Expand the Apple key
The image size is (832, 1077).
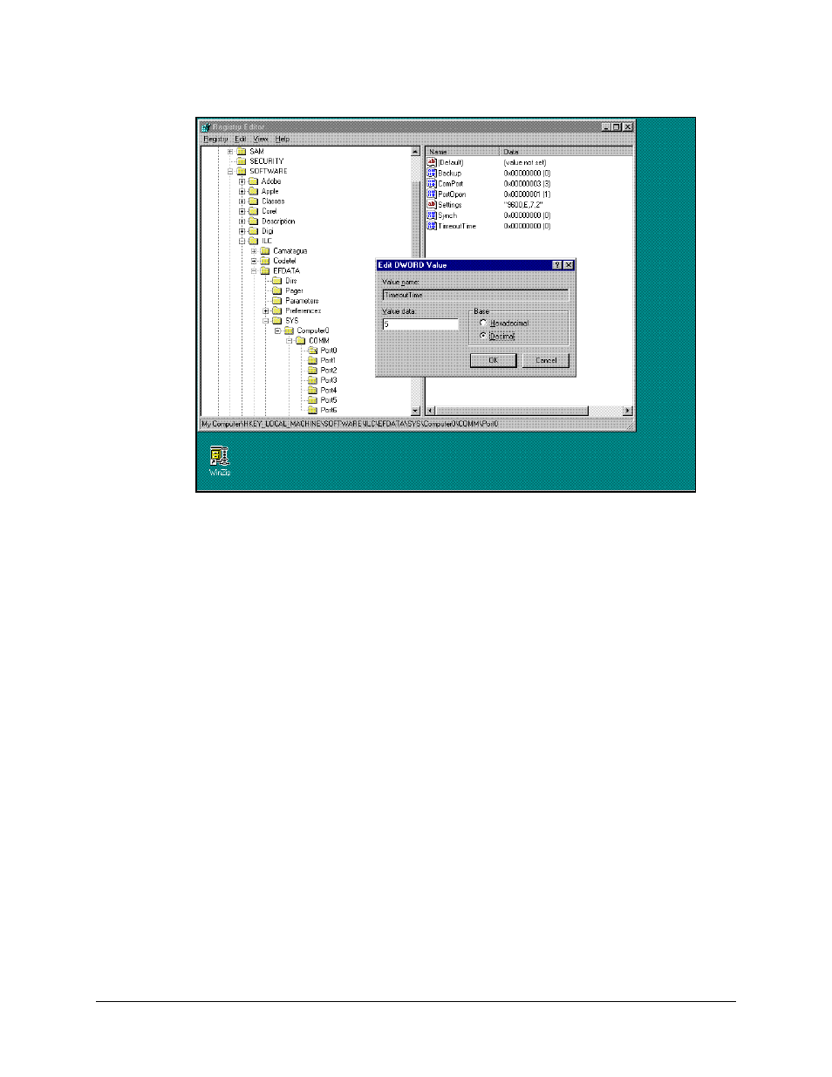coord(242,191)
